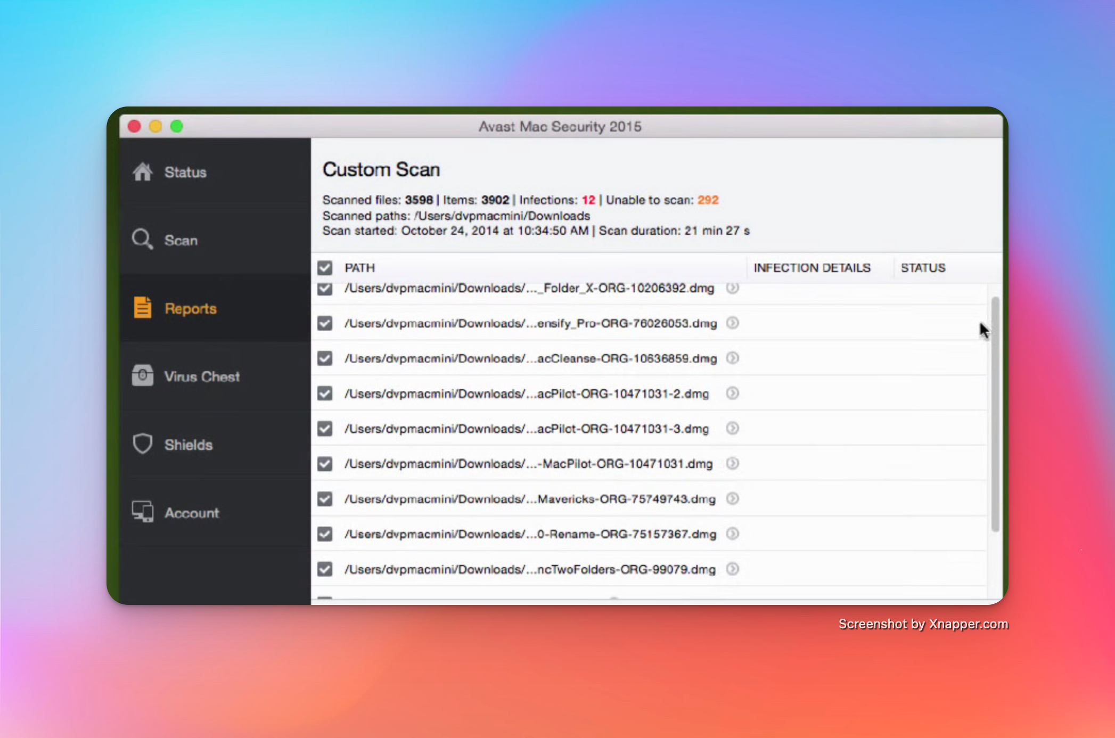Click detail arrow icon for acCleanse-ORG-10636859.dmg

(733, 358)
